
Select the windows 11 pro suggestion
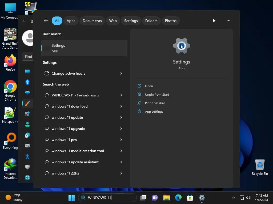click(x=84, y=140)
